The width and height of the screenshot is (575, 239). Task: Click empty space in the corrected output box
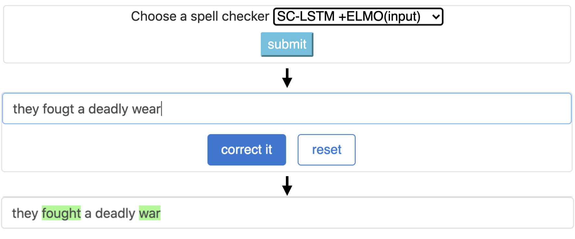pos(357,213)
